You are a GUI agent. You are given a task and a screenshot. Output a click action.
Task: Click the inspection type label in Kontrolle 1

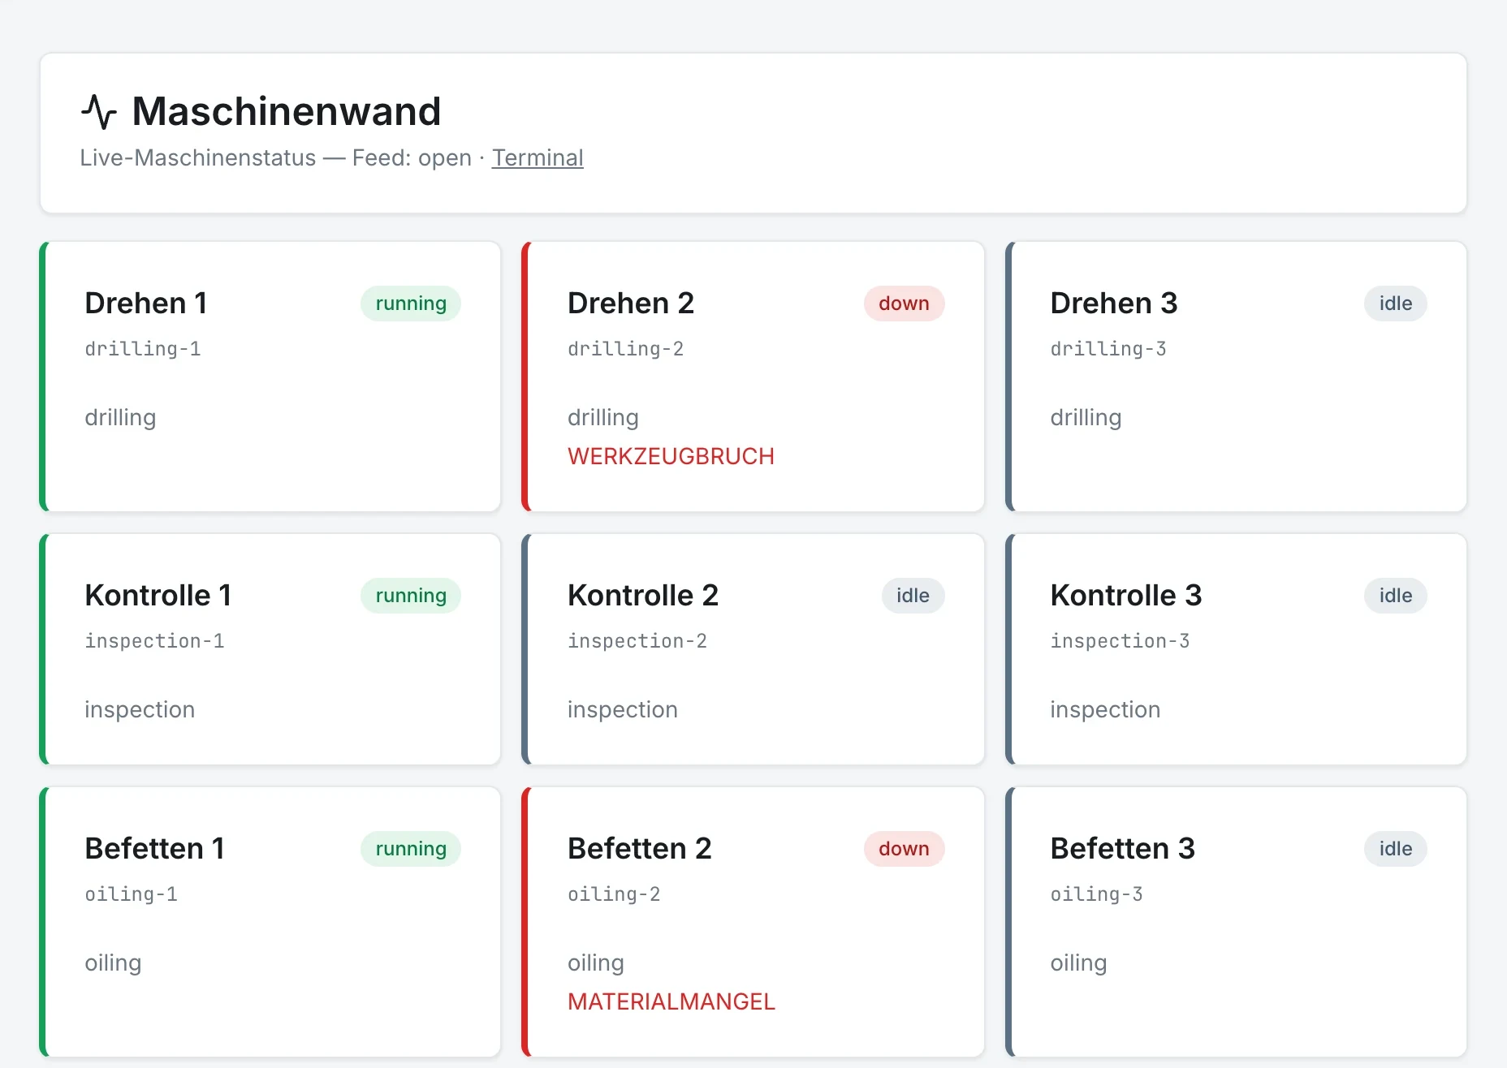point(140,710)
